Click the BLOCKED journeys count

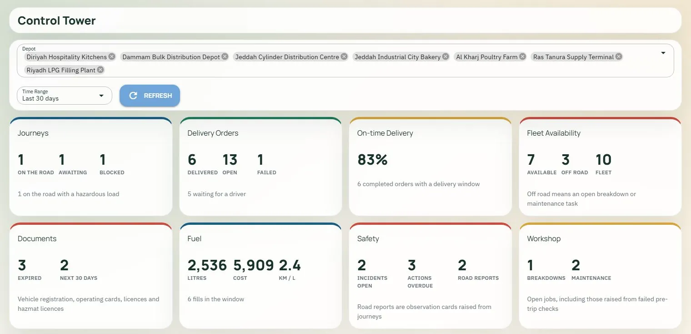coord(103,160)
